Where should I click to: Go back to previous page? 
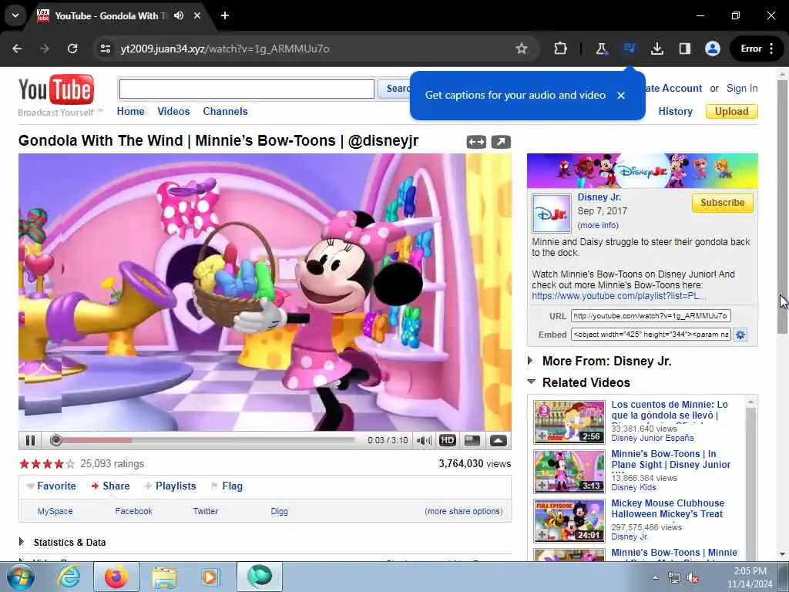17,49
